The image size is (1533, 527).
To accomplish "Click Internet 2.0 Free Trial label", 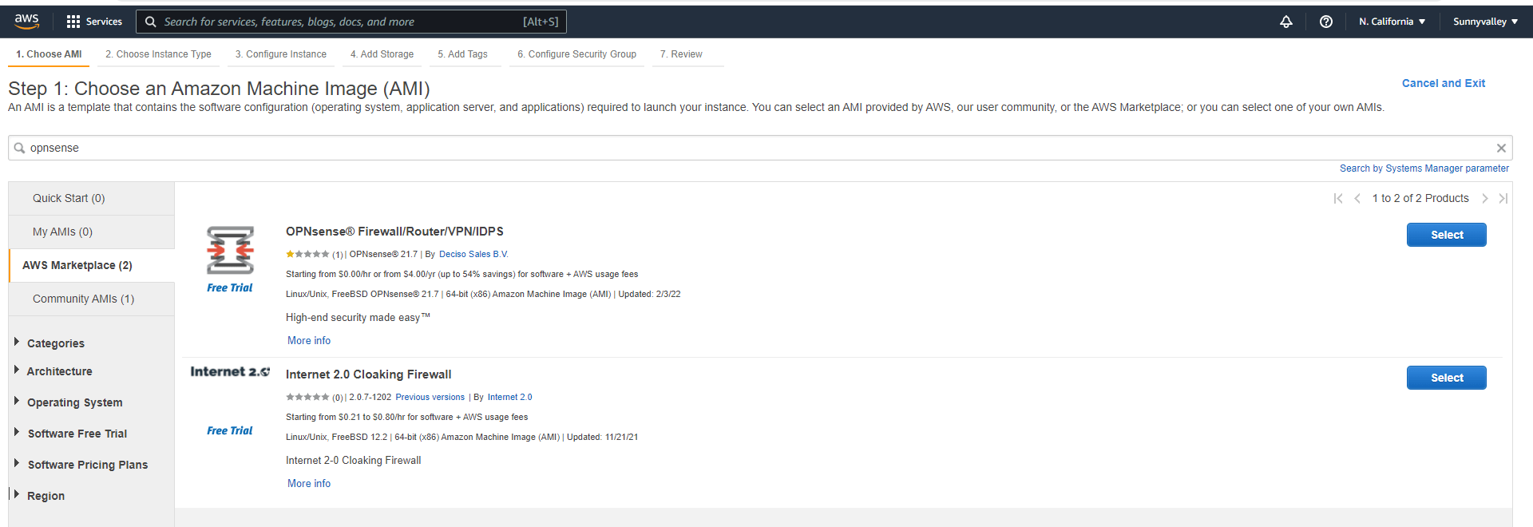I will click(x=229, y=430).
